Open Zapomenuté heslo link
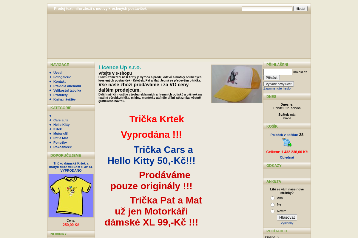The width and height of the screenshot is (358, 238). 277,88
